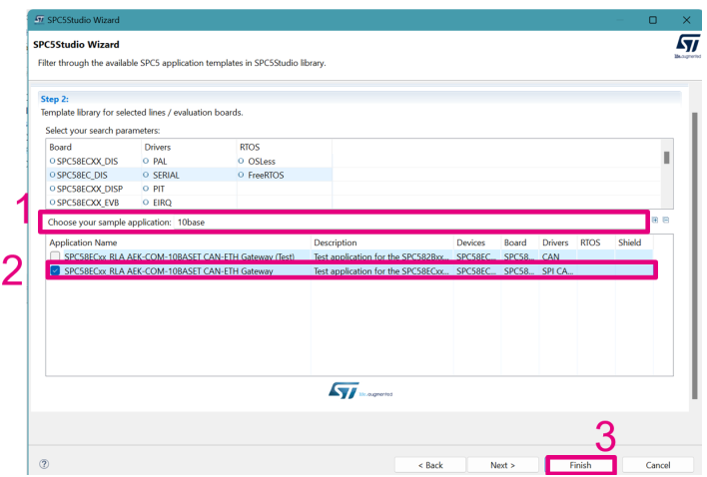Select the OSLess RTOS option
The image size is (707, 477).
click(257, 161)
